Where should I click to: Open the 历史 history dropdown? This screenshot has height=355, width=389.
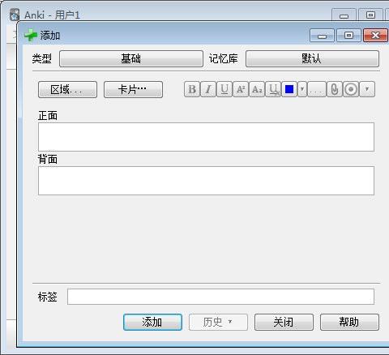click(x=218, y=322)
